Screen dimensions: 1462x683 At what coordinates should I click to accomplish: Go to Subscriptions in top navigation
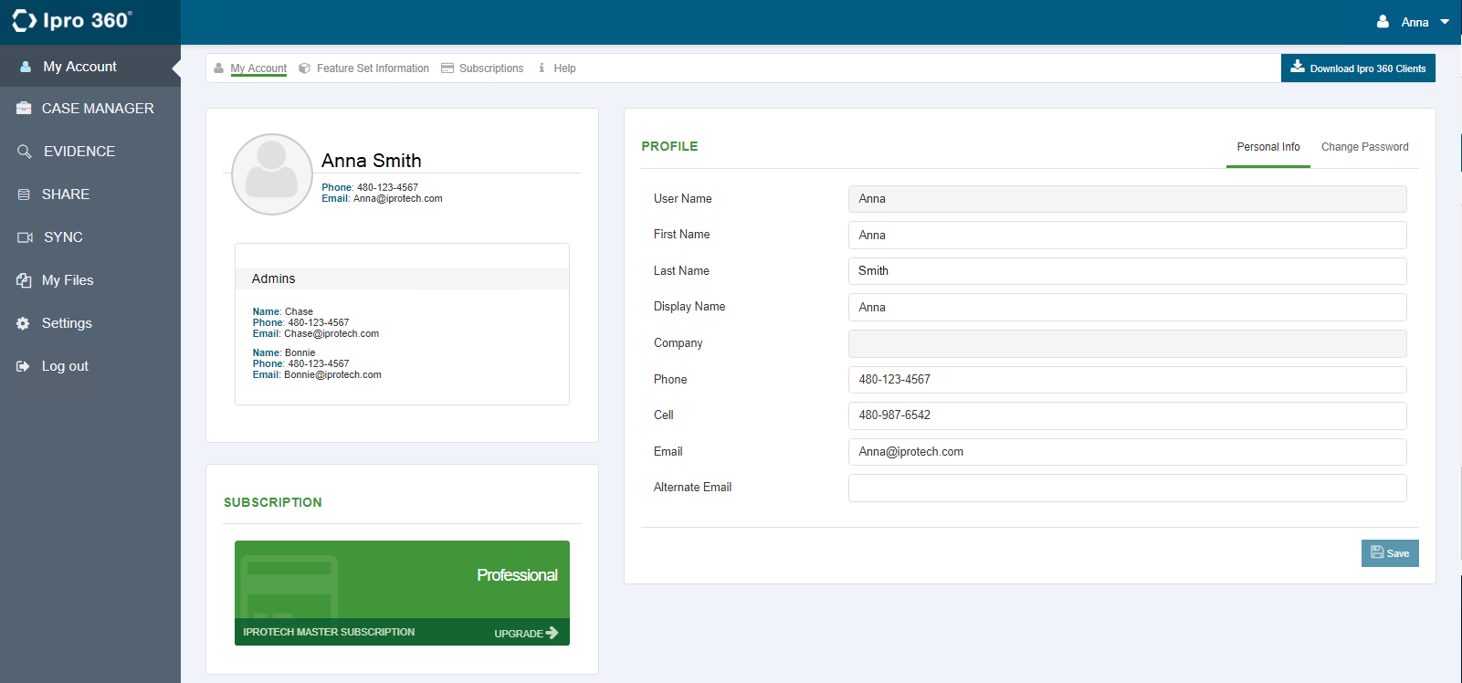tap(490, 68)
